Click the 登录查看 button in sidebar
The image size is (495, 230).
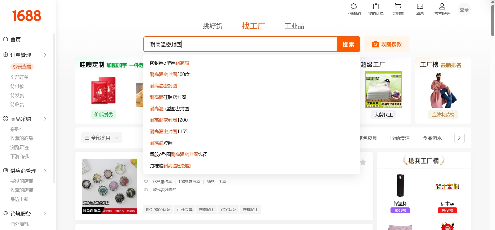tap(22, 67)
